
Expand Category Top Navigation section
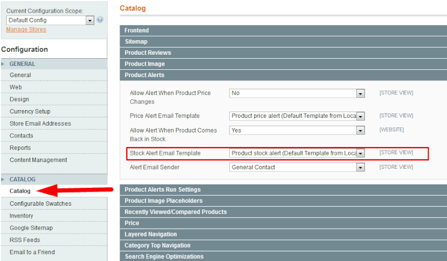coord(283,245)
